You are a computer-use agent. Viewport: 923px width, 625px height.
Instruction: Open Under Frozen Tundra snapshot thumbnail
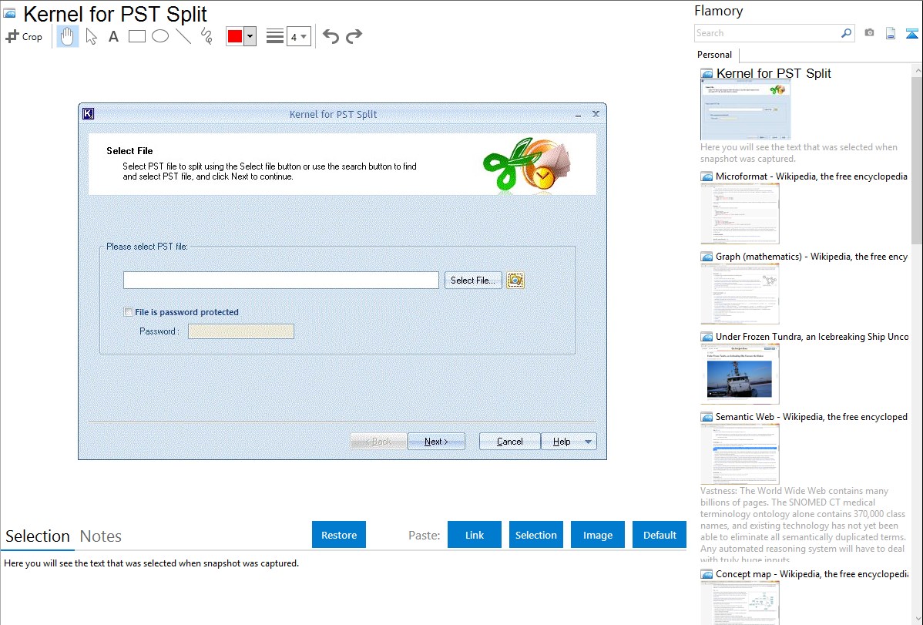[740, 374]
